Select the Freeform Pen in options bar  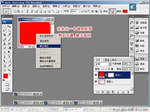point(32,11)
